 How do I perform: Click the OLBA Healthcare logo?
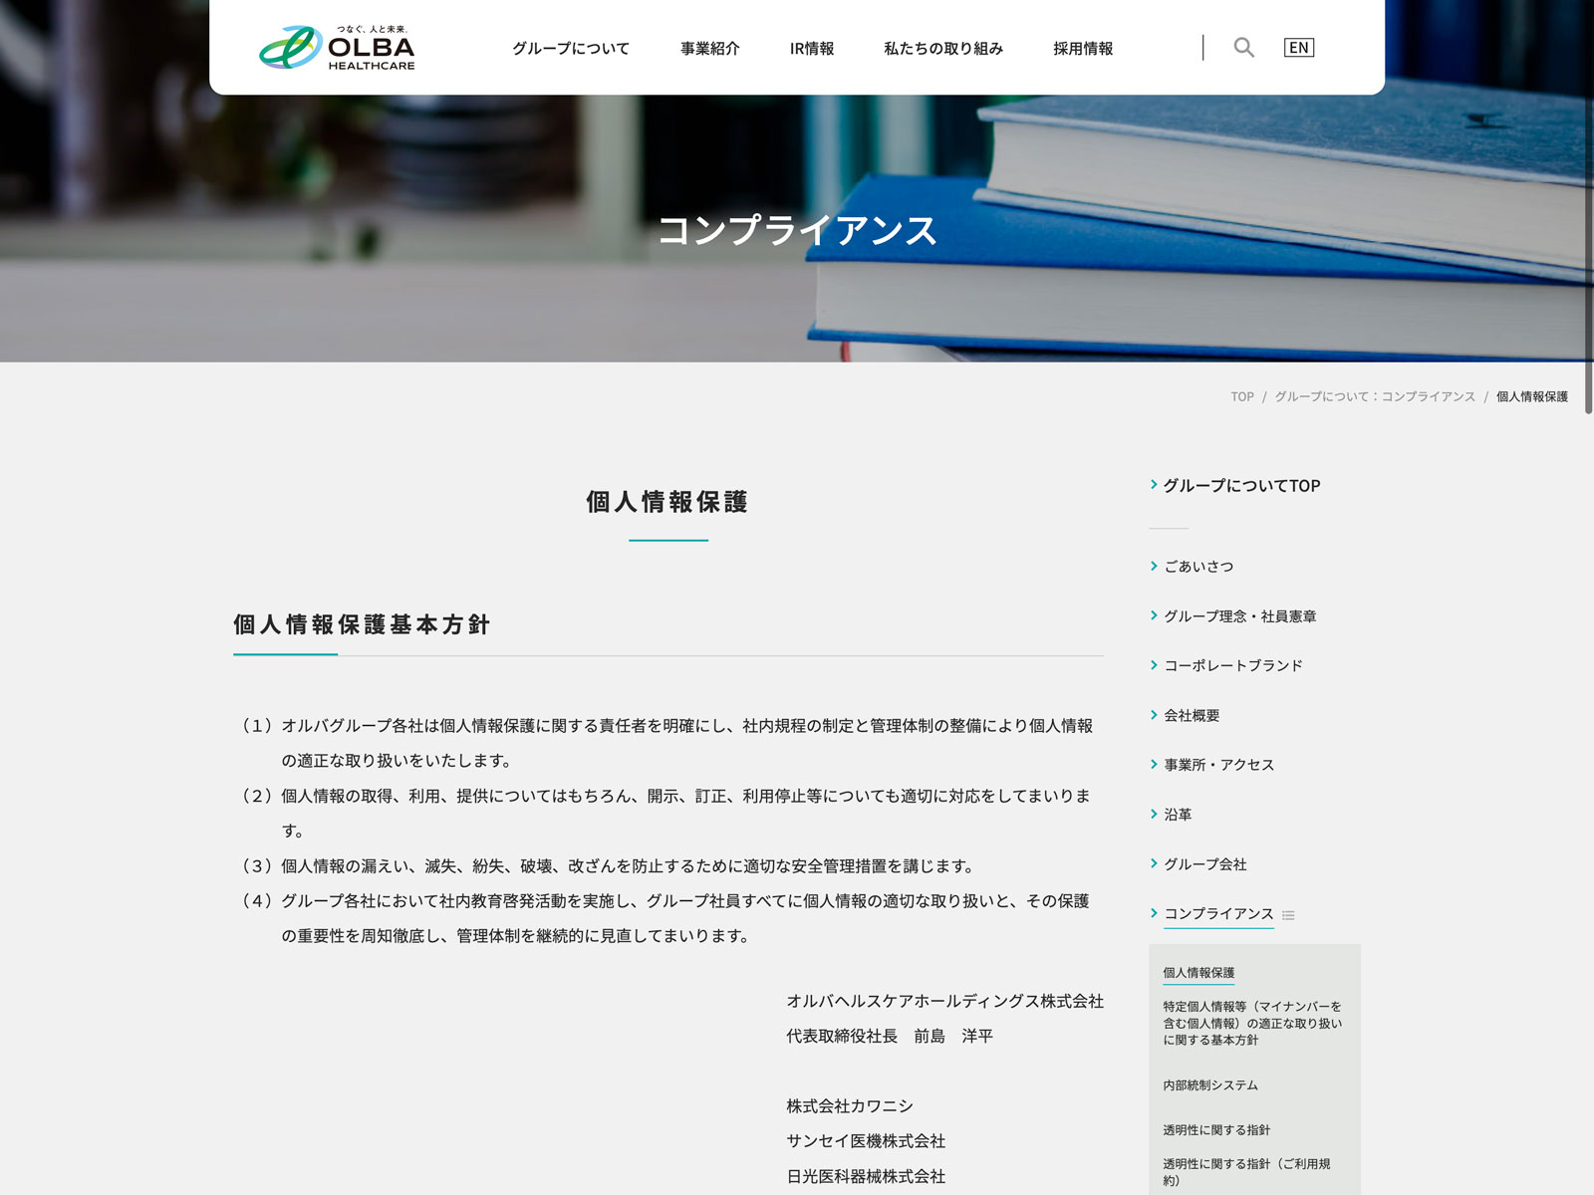point(337,48)
